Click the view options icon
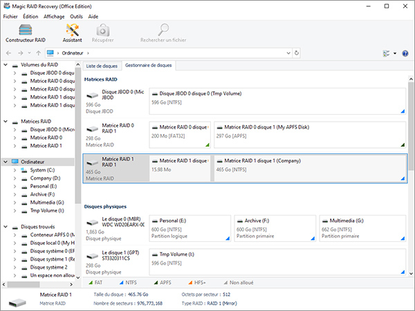Viewport: 415px width, 311px height. point(386,53)
